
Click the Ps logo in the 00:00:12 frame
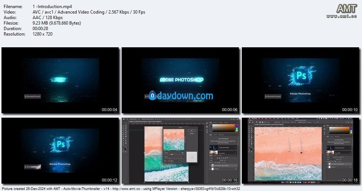pyautogui.click(x=61, y=144)
